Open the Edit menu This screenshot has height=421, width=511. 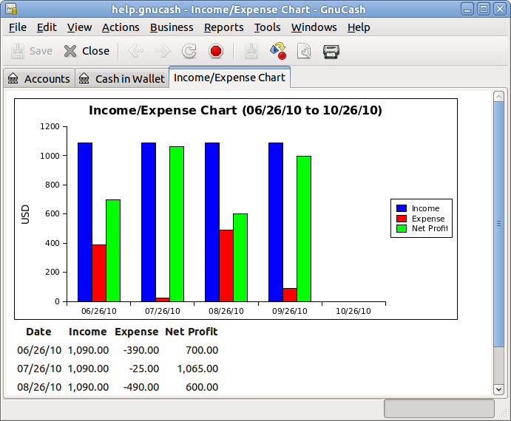pos(47,27)
